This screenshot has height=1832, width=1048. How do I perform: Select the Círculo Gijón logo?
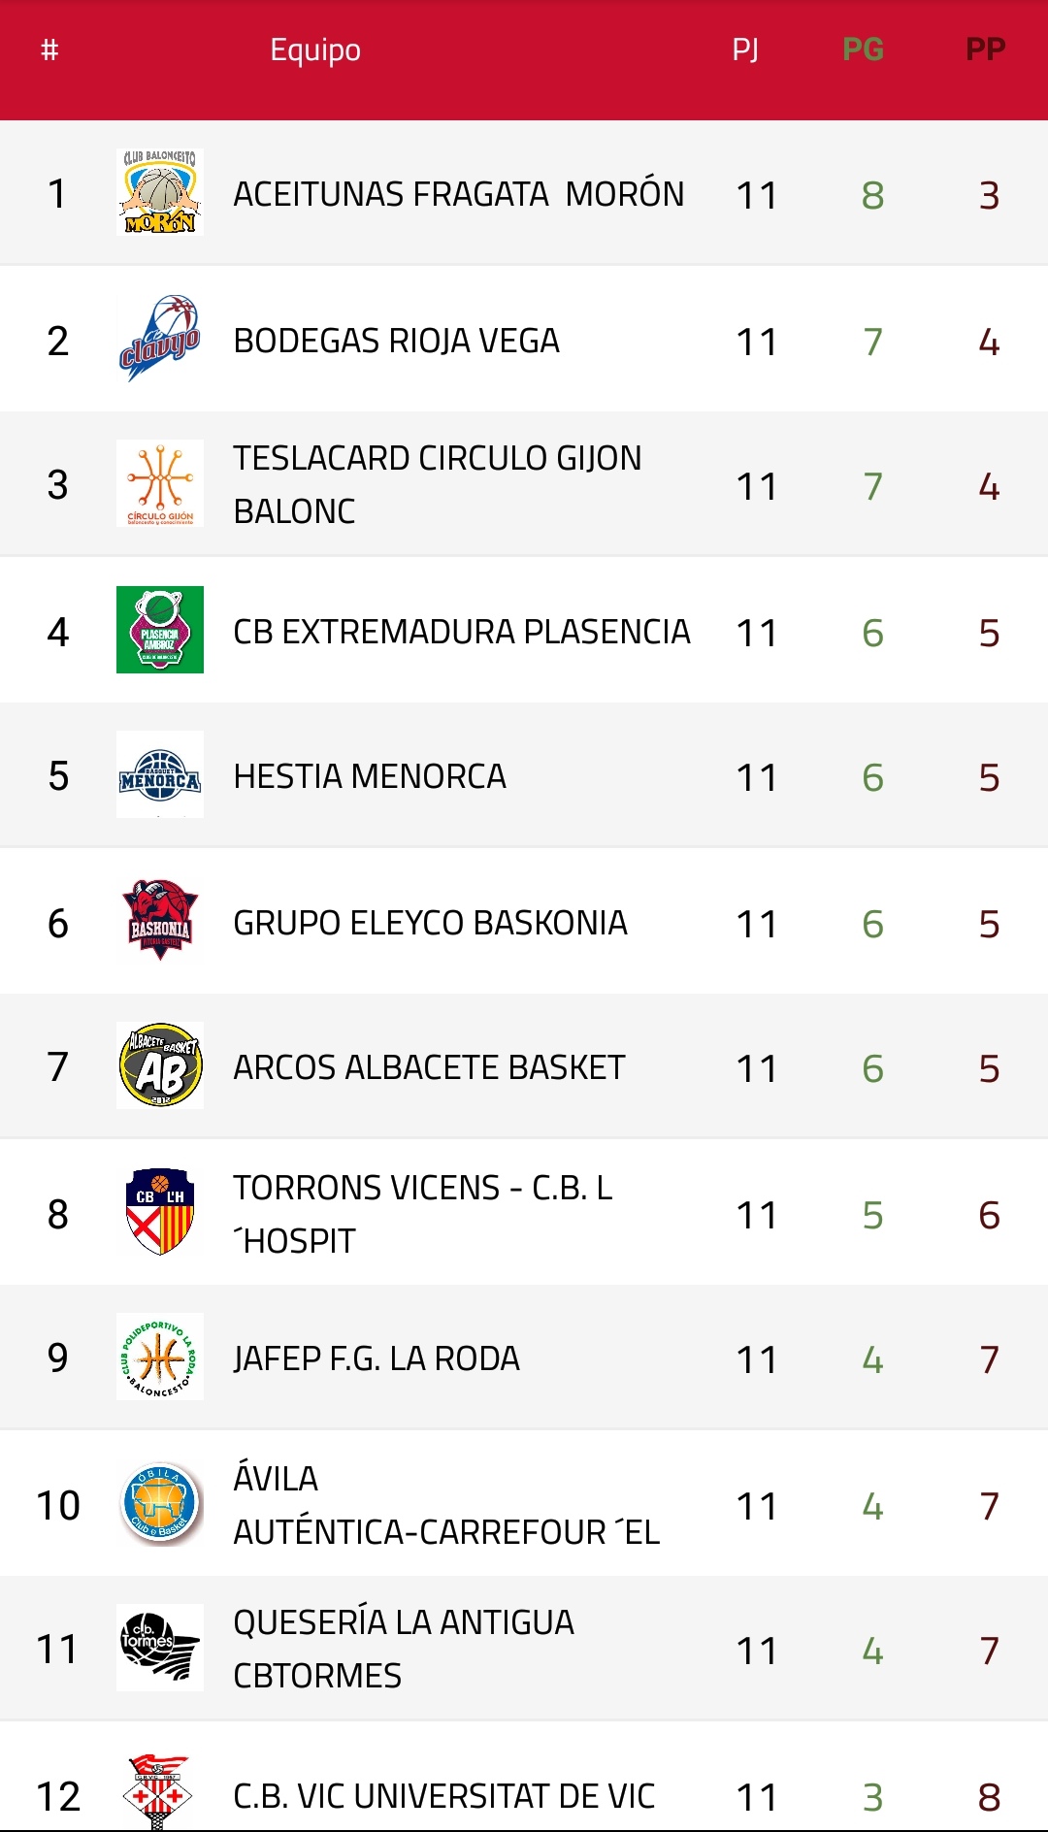(160, 483)
